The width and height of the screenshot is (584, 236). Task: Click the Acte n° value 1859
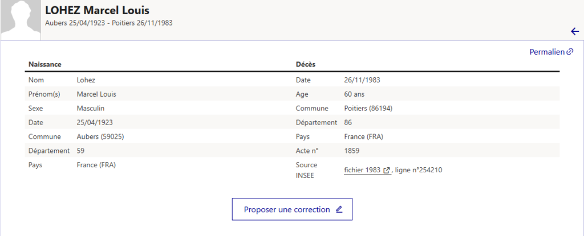point(352,151)
